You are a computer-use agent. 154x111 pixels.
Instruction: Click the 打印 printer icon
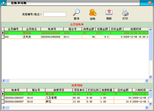(125, 13)
